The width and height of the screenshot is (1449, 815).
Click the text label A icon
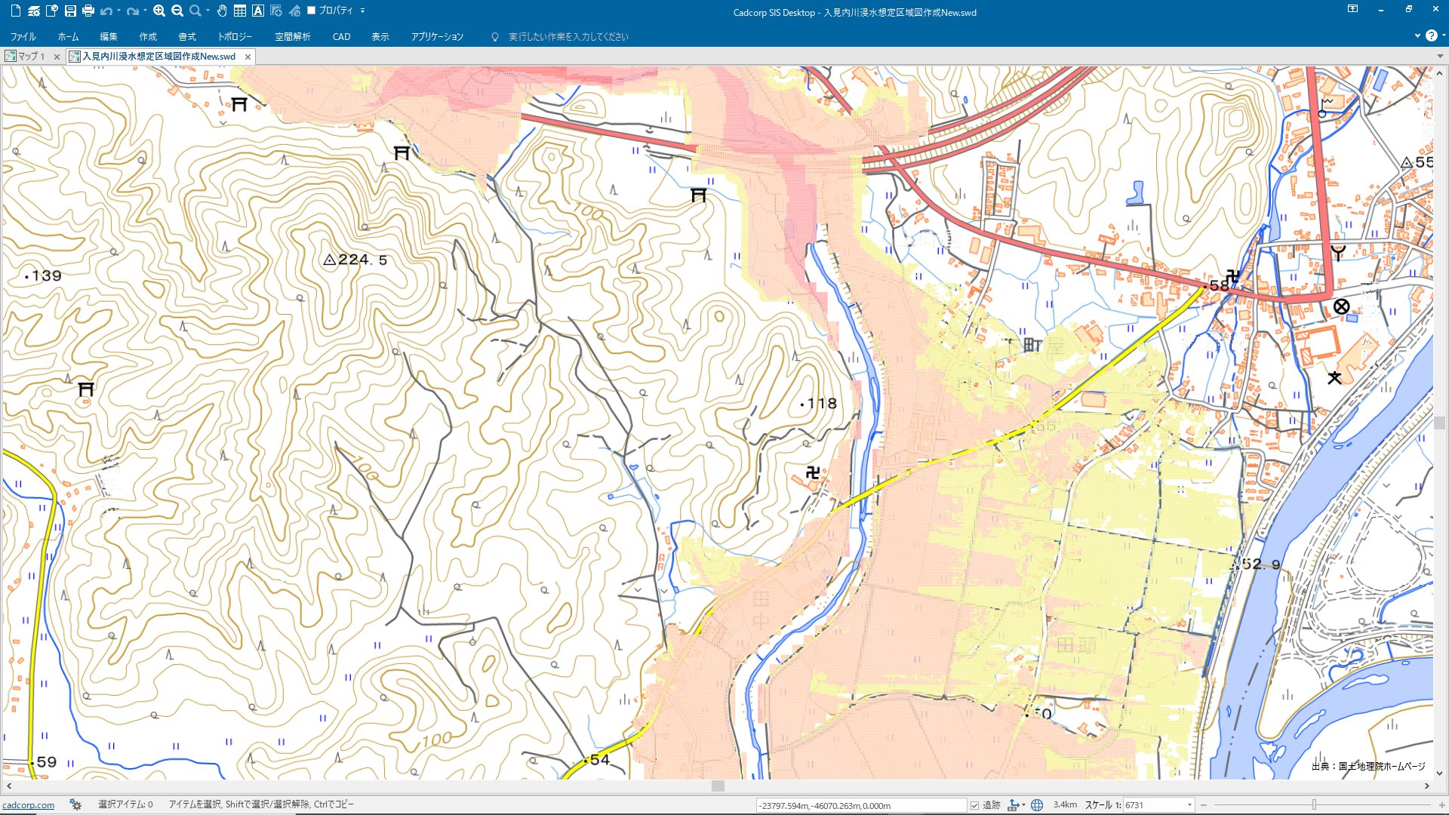click(258, 11)
